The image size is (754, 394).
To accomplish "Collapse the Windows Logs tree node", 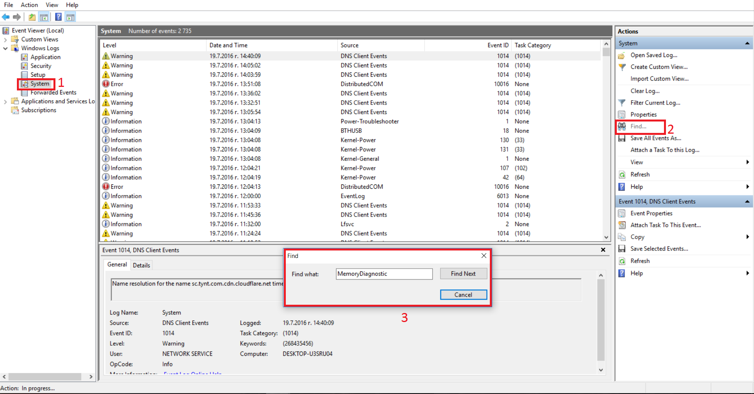I will [5, 48].
